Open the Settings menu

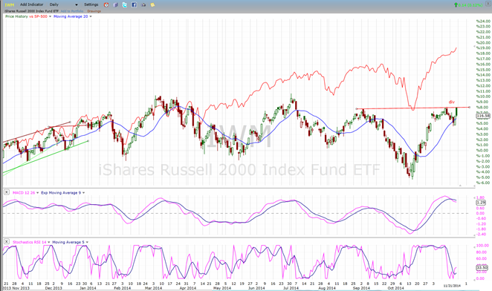[x=91, y=4]
